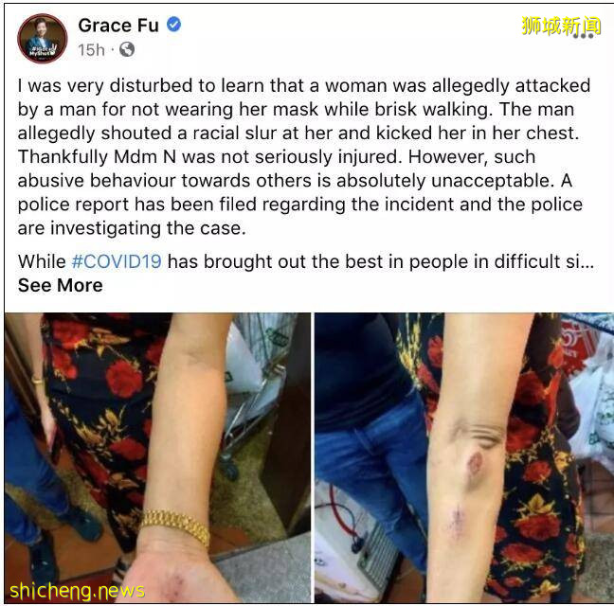Click the ellipsis ending the truncated text
The image size is (614, 606).
click(587, 263)
